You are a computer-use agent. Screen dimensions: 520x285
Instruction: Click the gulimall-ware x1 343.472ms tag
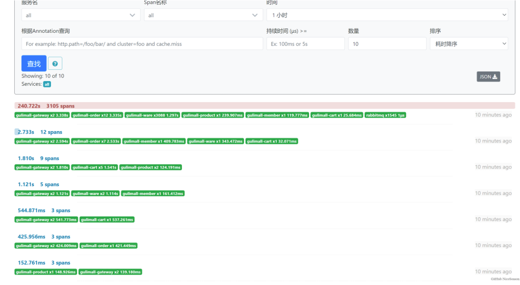click(x=216, y=141)
